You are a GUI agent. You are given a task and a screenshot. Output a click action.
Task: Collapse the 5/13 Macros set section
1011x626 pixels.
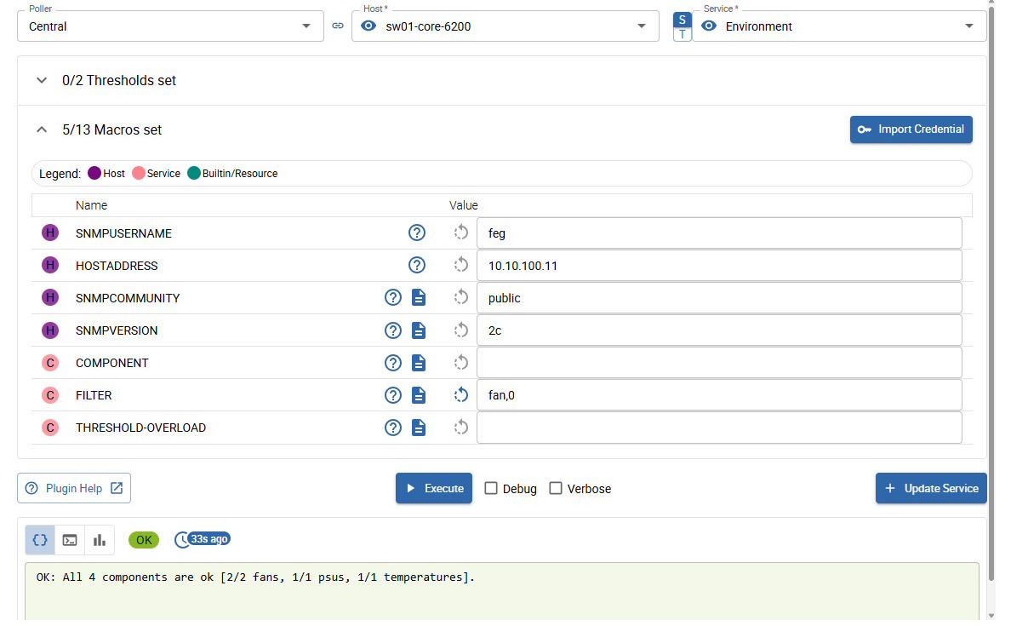(42, 130)
